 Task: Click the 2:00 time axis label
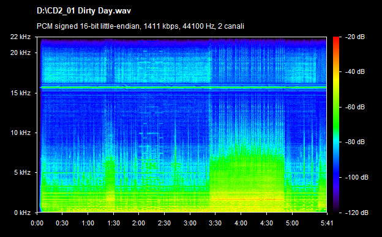coord(138,223)
